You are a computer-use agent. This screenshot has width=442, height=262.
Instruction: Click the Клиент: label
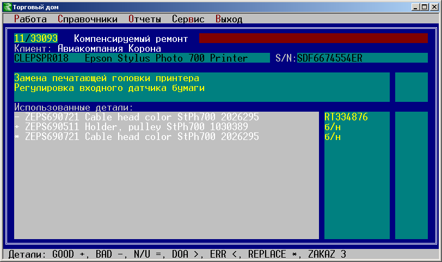33,48
